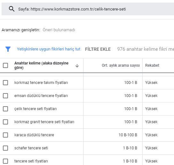Click the 'Aramanızı genişletin:' label
This screenshot has height=165, width=174.
point(21,30)
